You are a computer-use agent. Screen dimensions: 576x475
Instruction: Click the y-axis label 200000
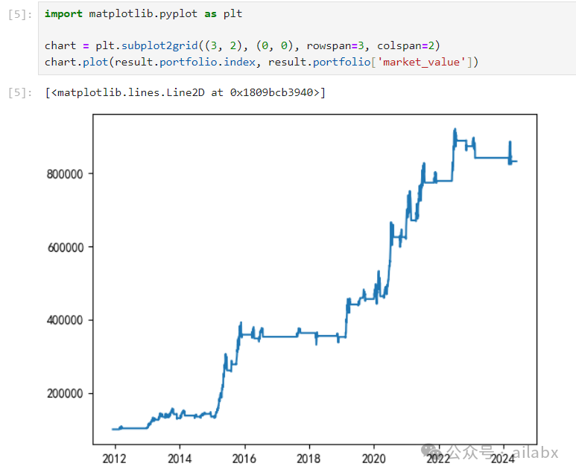click(x=65, y=394)
